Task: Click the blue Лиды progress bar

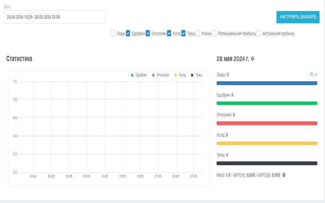Action: click(267, 83)
